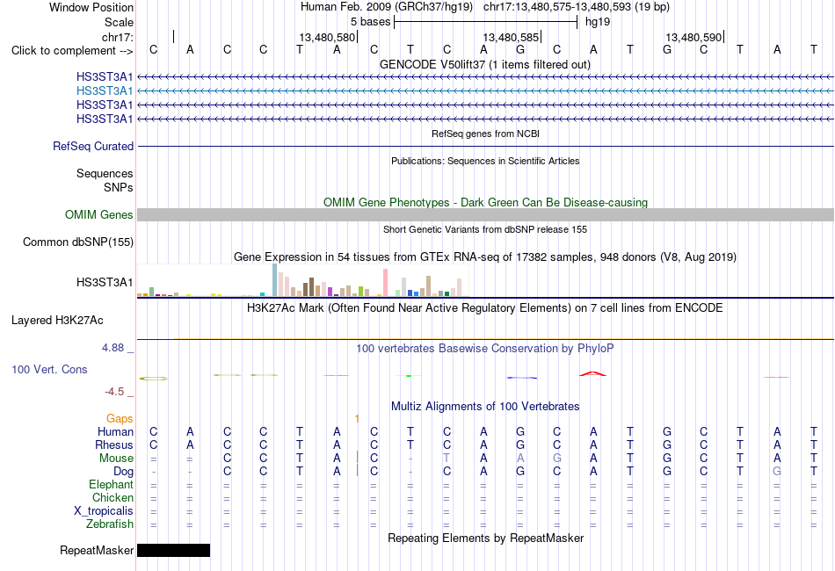The width and height of the screenshot is (835, 571).
Task: Open the 'H3K27Ac Mark' ENCODE track title
Action: 485,308
